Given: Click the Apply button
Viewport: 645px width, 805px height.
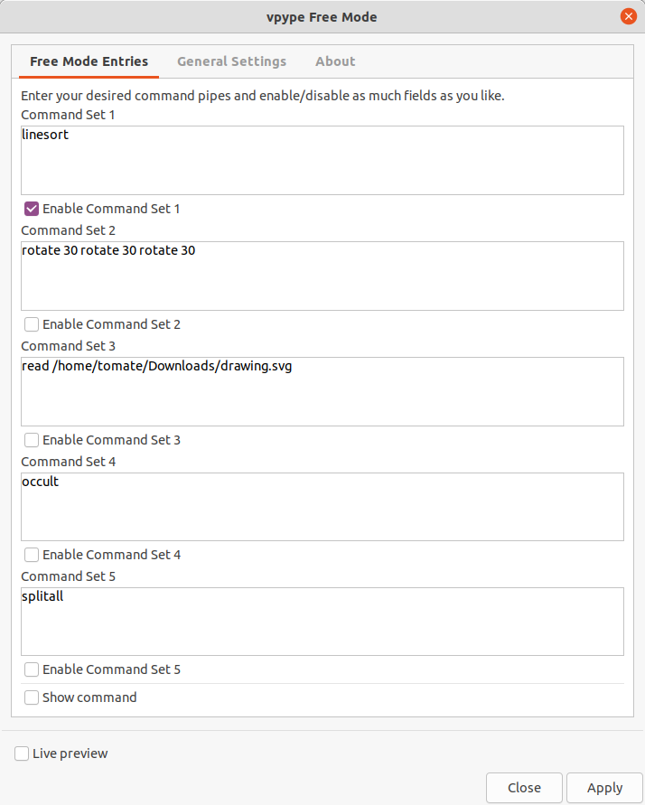Looking at the screenshot, I should [604, 788].
